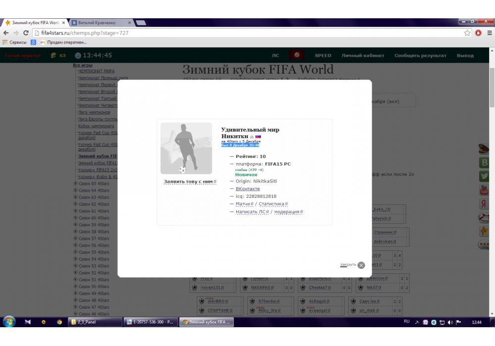The image size is (495, 346).
Task: Expand the Сезон 65 4Stars tree node
Action: tap(75, 183)
